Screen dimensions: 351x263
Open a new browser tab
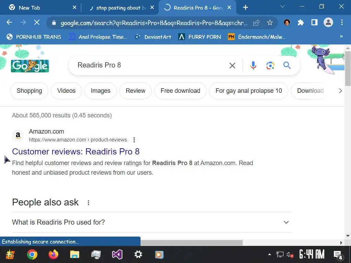click(x=245, y=8)
